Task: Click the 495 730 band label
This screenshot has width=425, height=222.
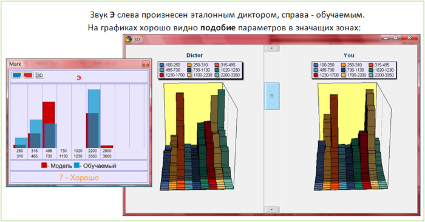Action: [x=49, y=154]
